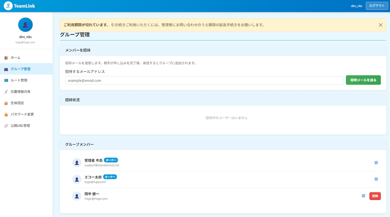Click オーナー badge next to 管理者 中島
390x217 pixels.
tap(111, 160)
